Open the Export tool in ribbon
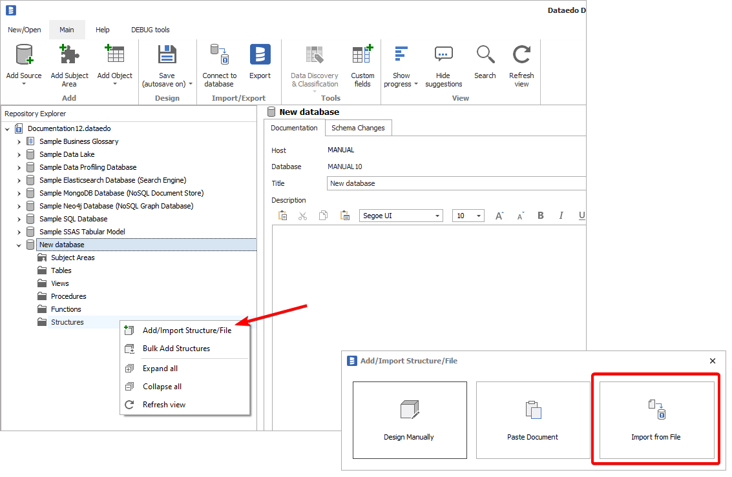732x477 pixels. pyautogui.click(x=260, y=56)
